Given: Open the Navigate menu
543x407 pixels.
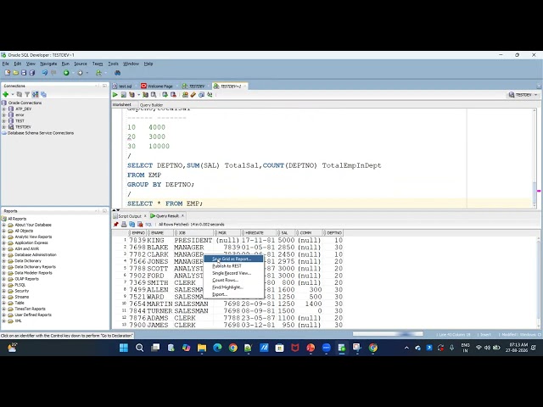Looking at the screenshot, I should (48, 64).
